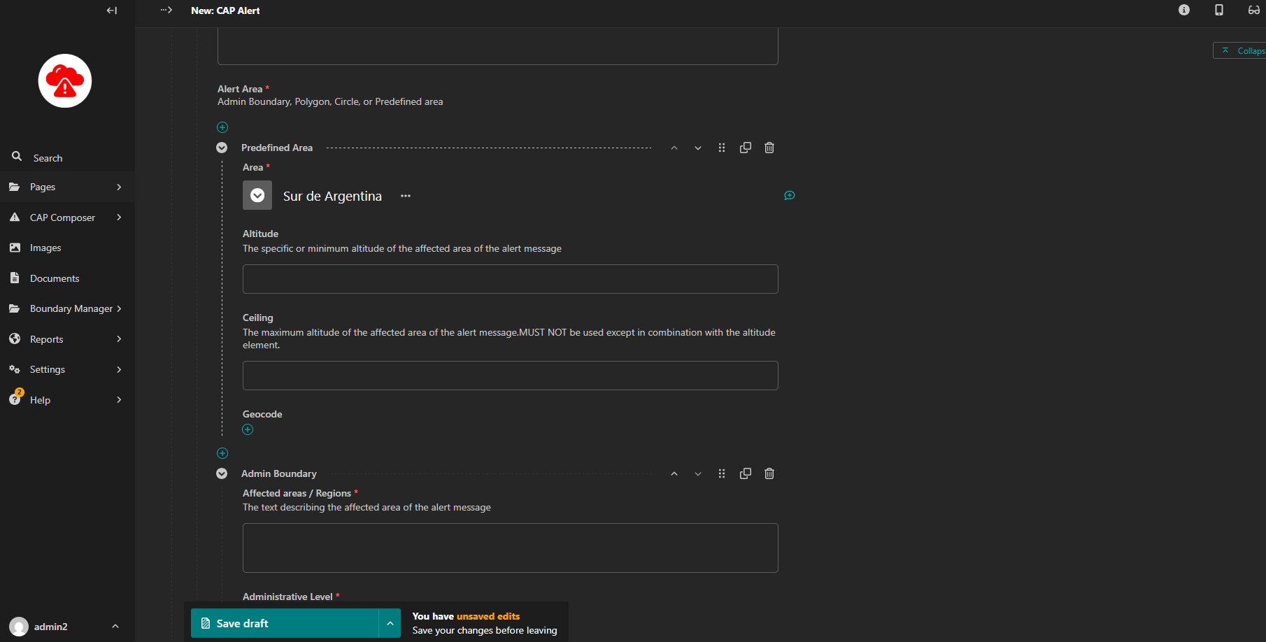Open actions menu for Sur de Argentina
The height and width of the screenshot is (642, 1266).
[x=406, y=196]
